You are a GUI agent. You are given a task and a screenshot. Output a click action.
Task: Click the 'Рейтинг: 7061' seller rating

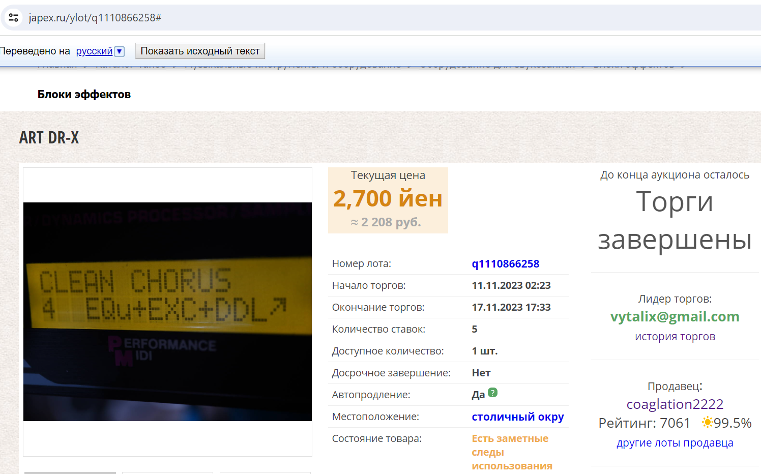[x=644, y=423]
